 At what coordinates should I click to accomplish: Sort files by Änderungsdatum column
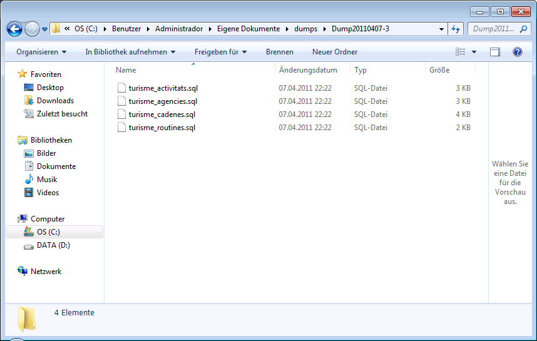coord(308,70)
